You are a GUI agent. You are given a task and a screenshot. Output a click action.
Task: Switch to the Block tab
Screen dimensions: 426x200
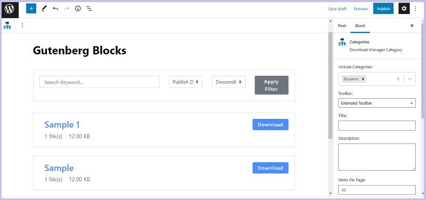pyautogui.click(x=361, y=26)
